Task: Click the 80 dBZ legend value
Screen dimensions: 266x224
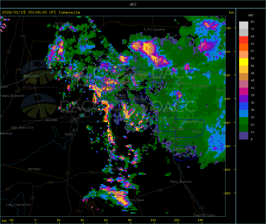Action: pos(252,21)
